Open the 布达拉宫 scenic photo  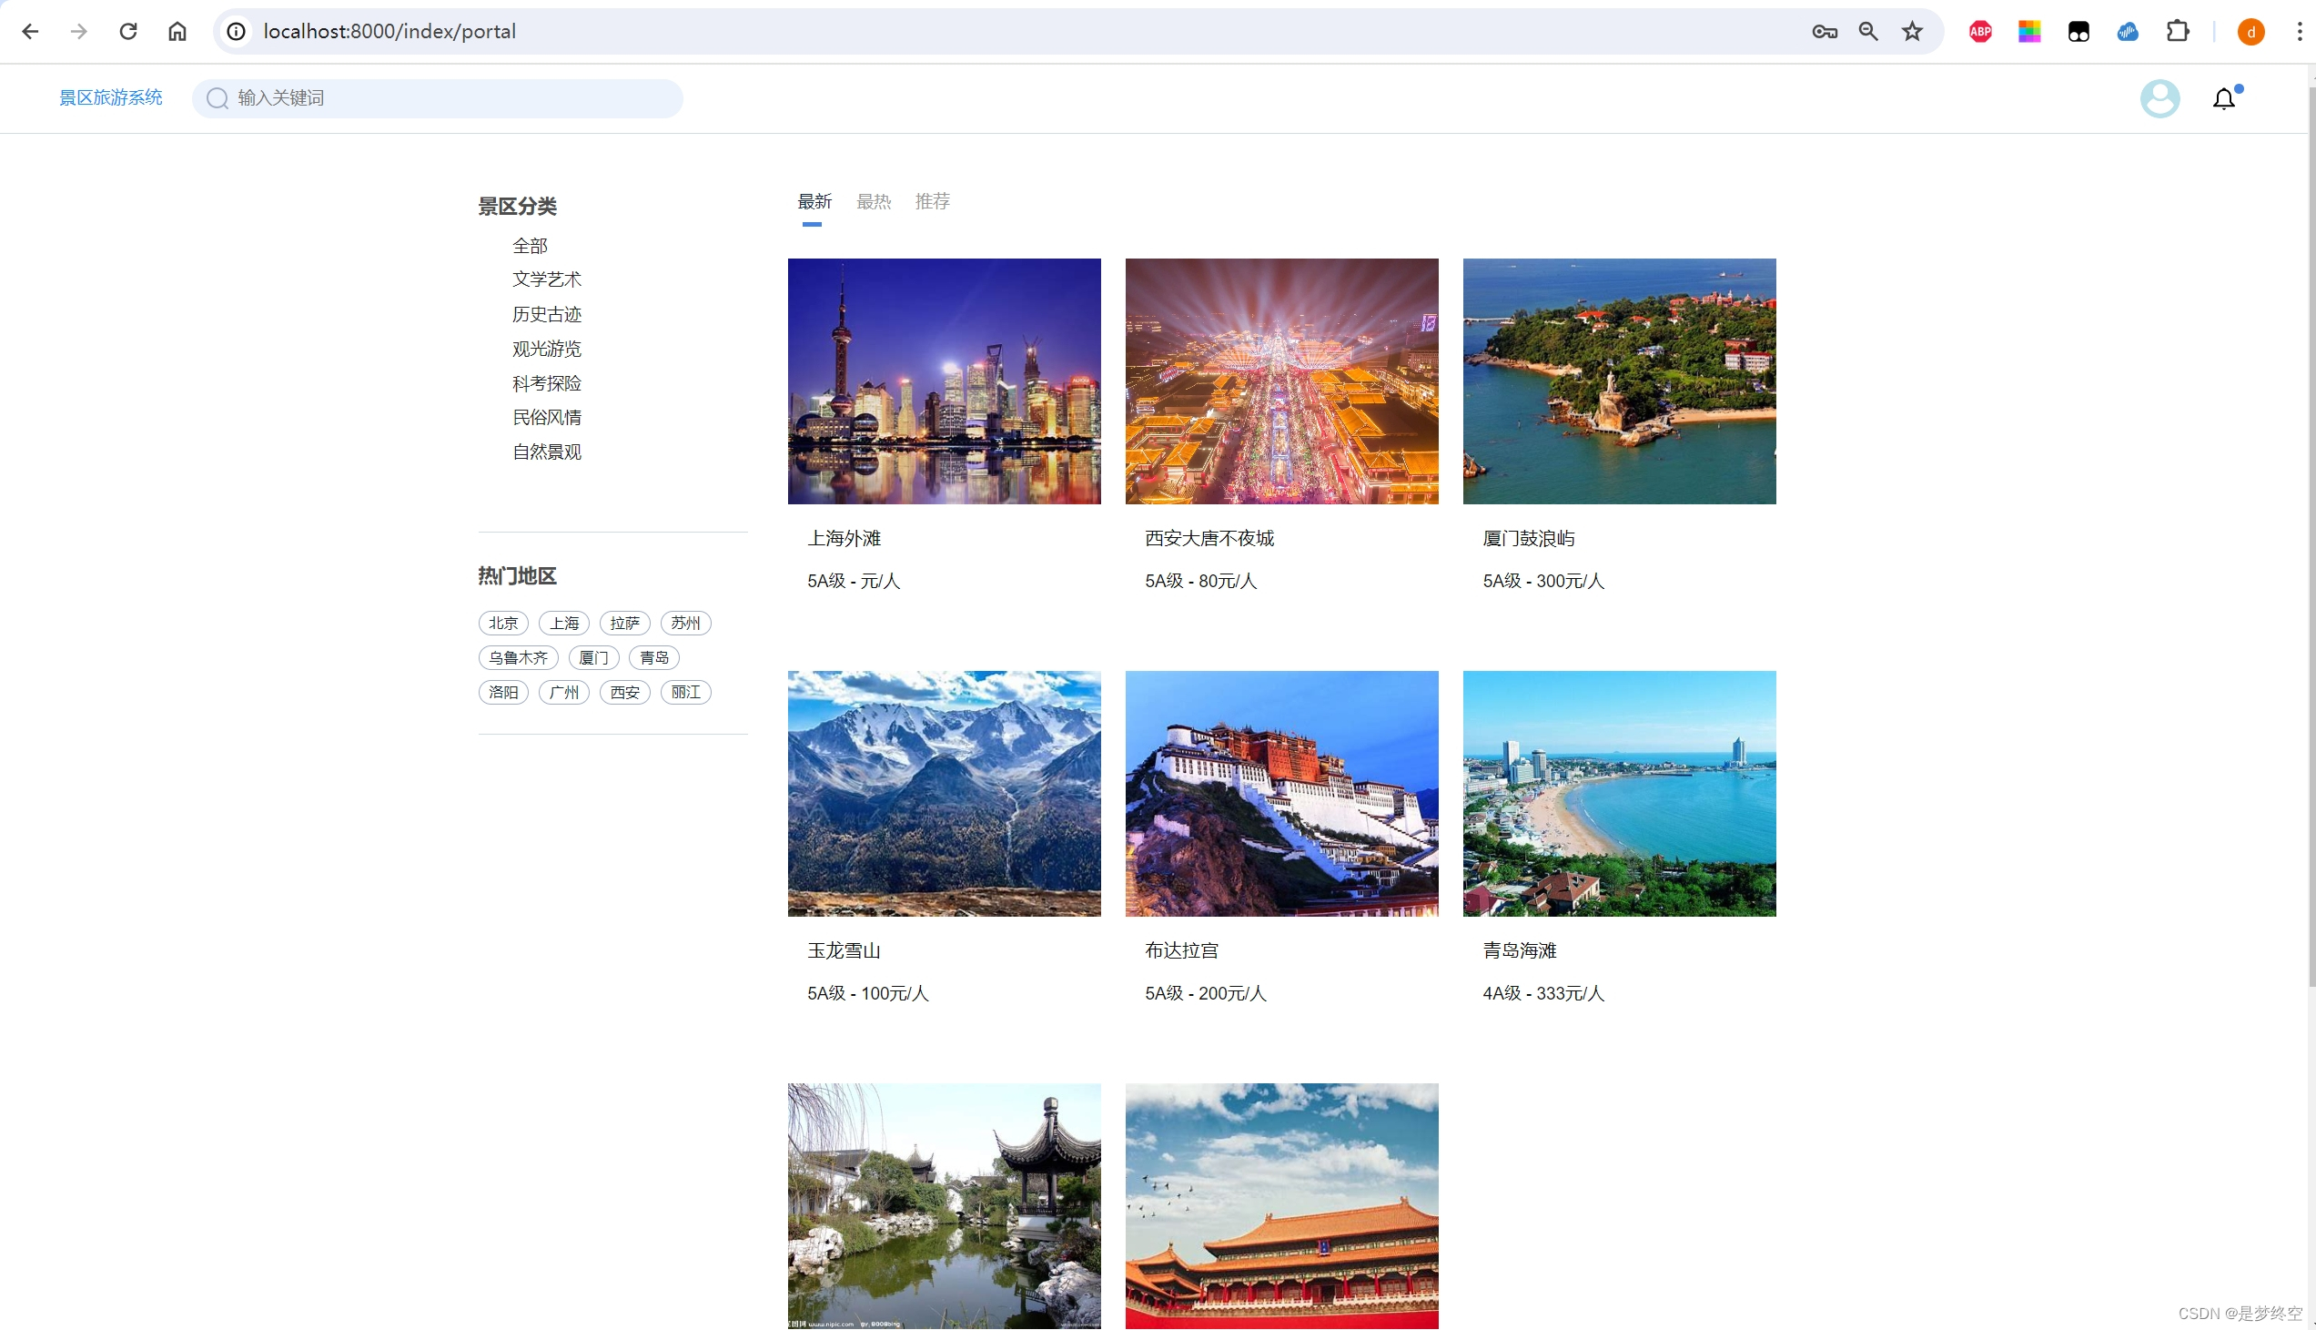[1280, 793]
